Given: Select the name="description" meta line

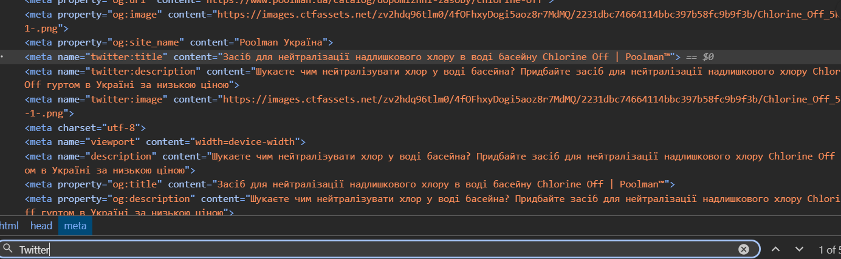Looking at the screenshot, I should [430, 163].
